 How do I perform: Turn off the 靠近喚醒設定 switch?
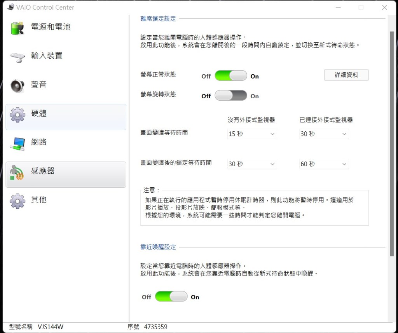(x=171, y=296)
